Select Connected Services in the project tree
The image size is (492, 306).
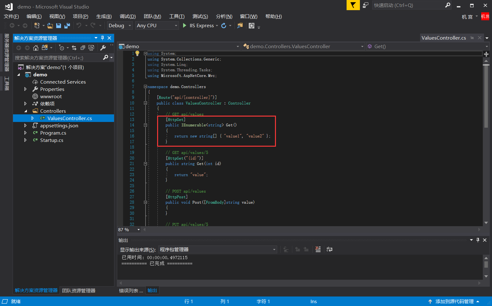tap(63, 82)
